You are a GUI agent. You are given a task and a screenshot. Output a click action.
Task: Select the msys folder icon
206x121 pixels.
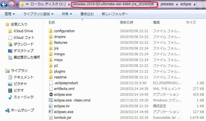click(51, 60)
